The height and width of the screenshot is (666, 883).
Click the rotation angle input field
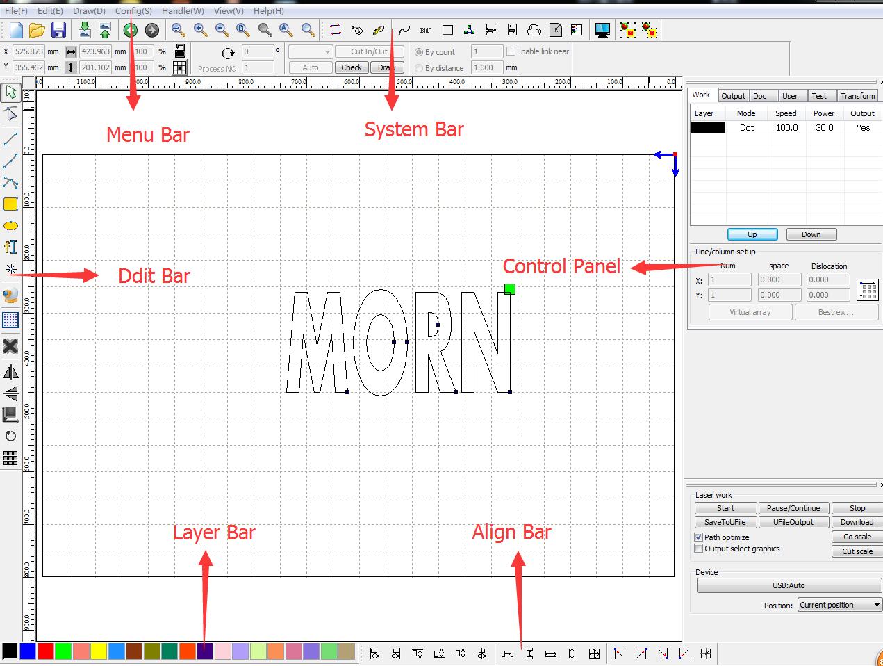[258, 51]
